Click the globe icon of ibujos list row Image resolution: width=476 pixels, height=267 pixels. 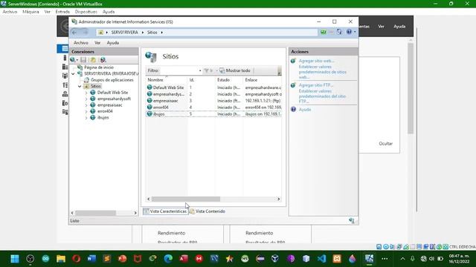[x=149, y=113]
